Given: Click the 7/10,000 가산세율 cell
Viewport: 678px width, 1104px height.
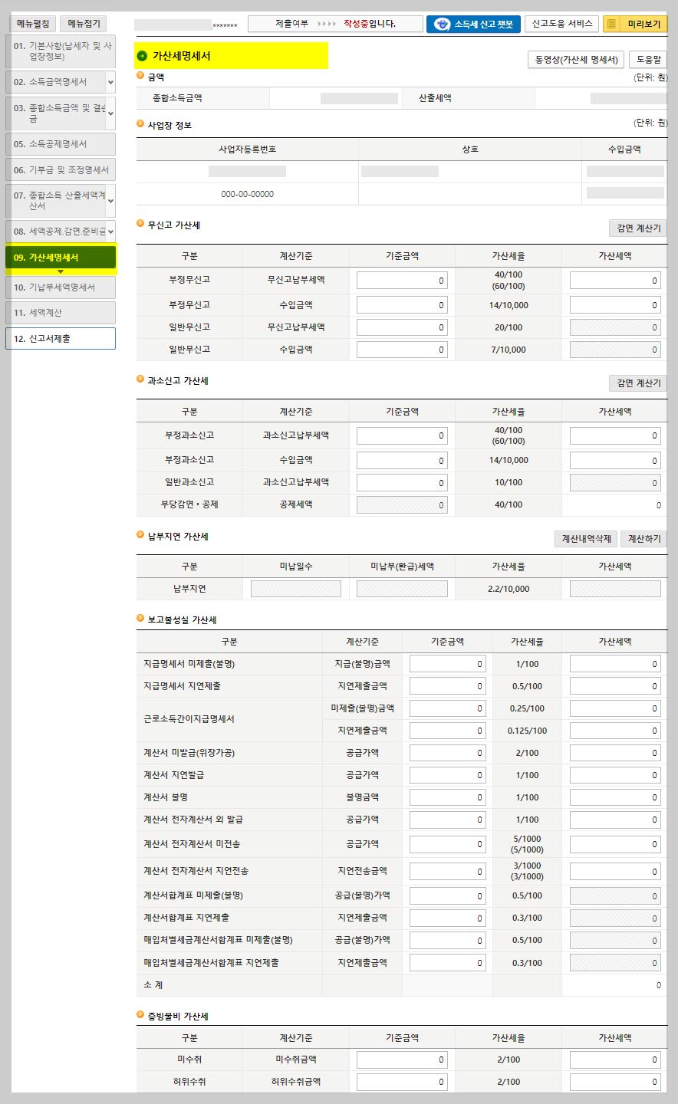Looking at the screenshot, I should pyautogui.click(x=509, y=350).
